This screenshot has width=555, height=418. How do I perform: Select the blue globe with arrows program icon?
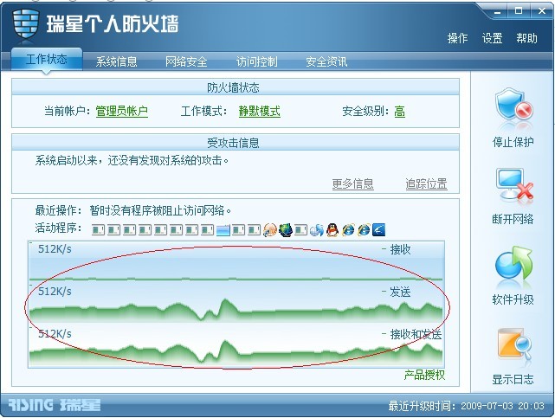(316, 230)
